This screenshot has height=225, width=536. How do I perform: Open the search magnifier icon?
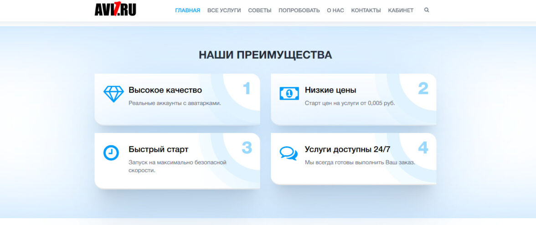point(426,10)
